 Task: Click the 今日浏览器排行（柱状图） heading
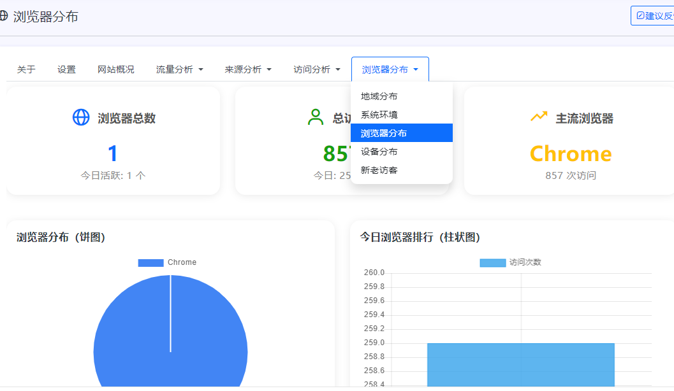tap(420, 238)
